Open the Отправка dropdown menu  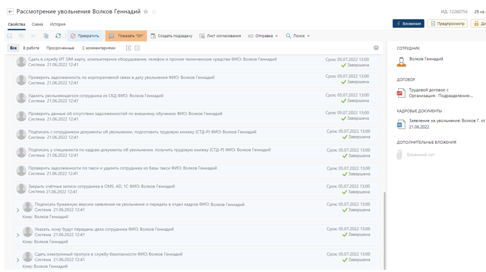tap(263, 36)
